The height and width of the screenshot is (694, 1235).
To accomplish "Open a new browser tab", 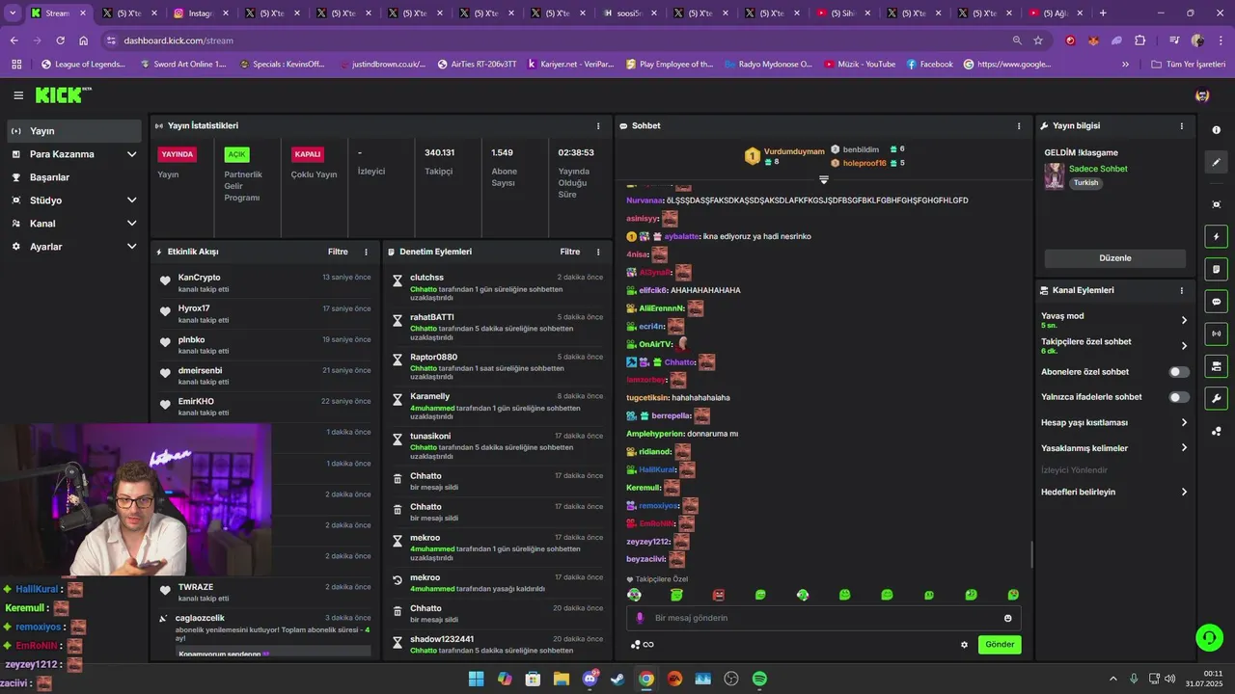I will [1103, 13].
